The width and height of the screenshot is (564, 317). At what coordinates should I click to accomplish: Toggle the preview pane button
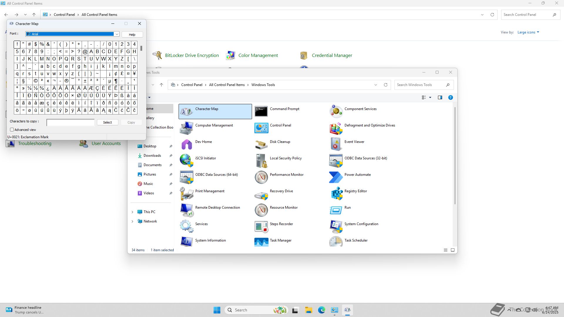coord(440,97)
